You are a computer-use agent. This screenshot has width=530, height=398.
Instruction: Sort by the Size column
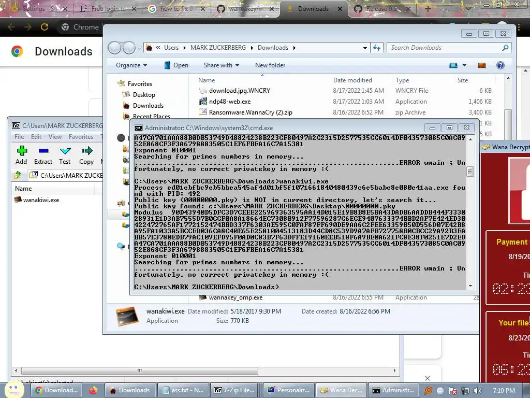click(x=463, y=80)
